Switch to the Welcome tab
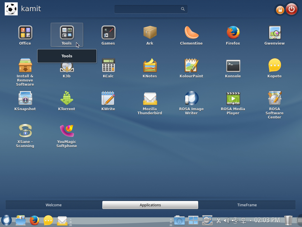The width and height of the screenshot is (302, 227). coord(54,205)
